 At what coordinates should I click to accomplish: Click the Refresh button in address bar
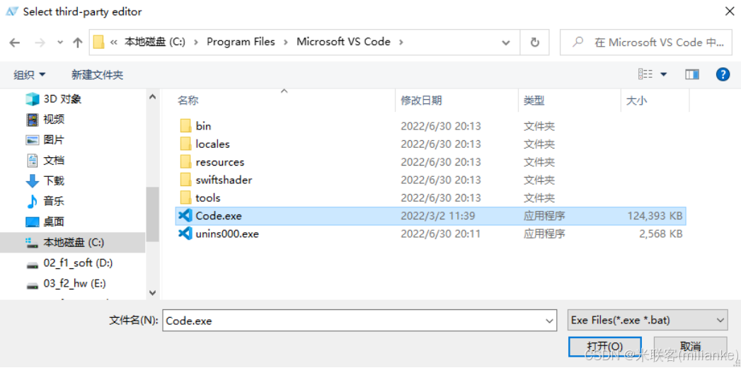534,42
